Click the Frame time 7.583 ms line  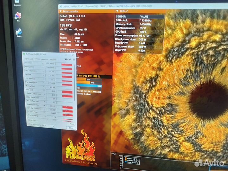[72, 41]
